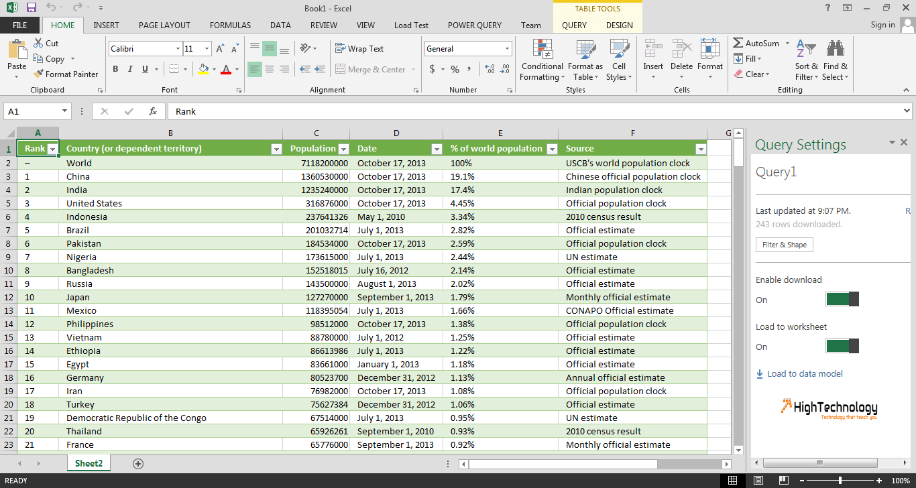The width and height of the screenshot is (916, 488).
Task: Open the FORMULAS ribbon tab
Action: 230,25
